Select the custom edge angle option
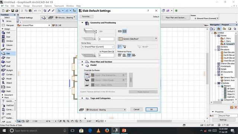The image size is (238, 134). (124, 47)
